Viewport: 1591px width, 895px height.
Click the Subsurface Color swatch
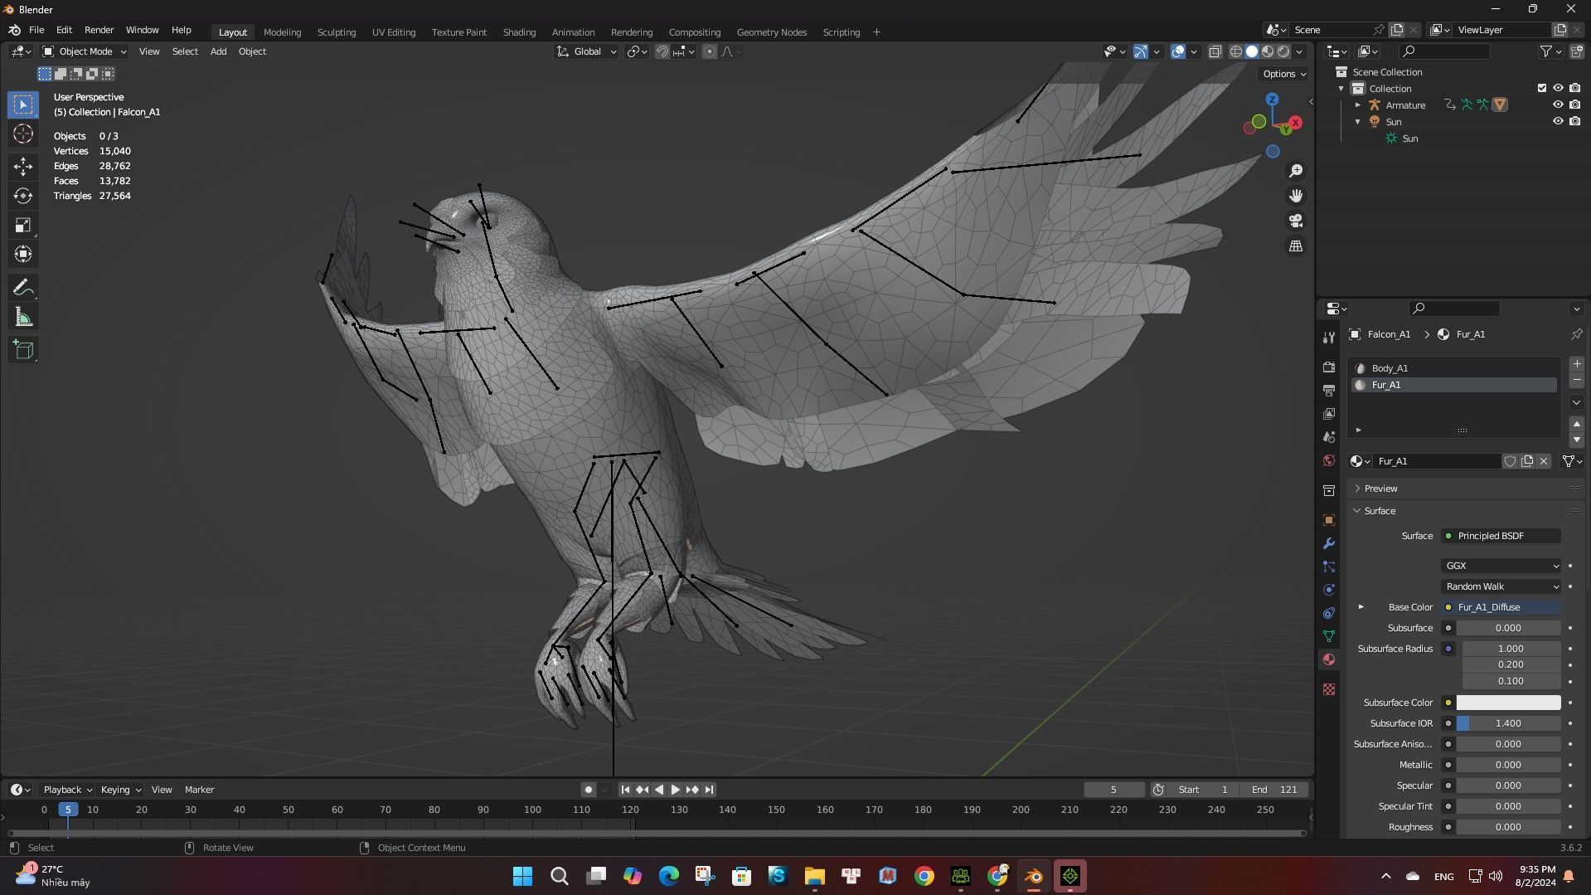click(1509, 703)
